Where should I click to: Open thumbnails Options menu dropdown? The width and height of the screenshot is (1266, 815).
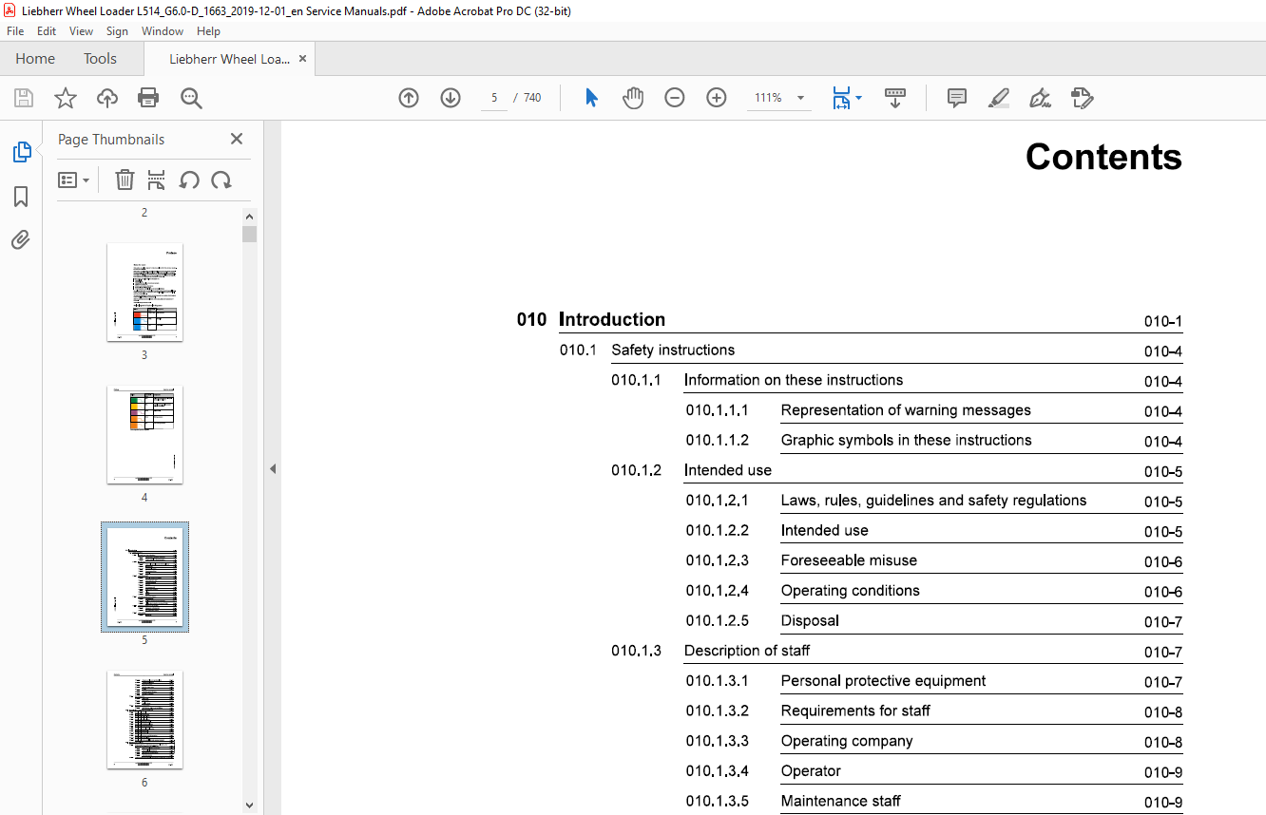73,180
